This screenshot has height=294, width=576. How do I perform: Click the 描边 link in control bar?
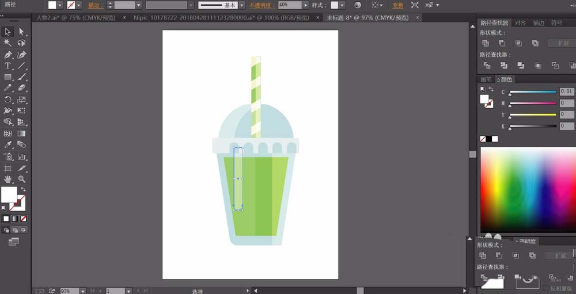click(x=96, y=5)
